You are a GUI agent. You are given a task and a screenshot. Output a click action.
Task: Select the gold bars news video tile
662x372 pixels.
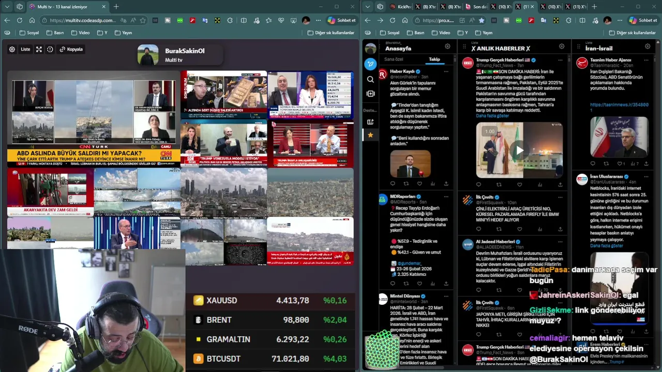tap(223, 95)
